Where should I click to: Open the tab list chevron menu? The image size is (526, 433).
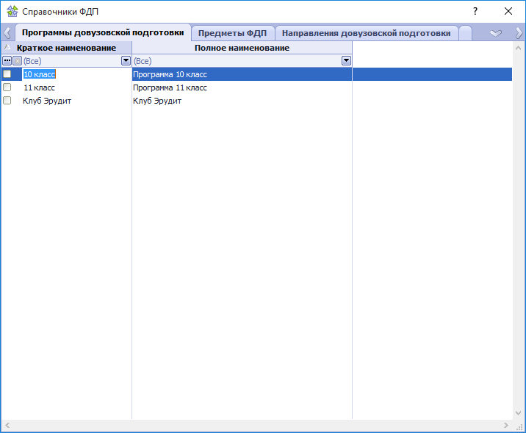point(496,33)
